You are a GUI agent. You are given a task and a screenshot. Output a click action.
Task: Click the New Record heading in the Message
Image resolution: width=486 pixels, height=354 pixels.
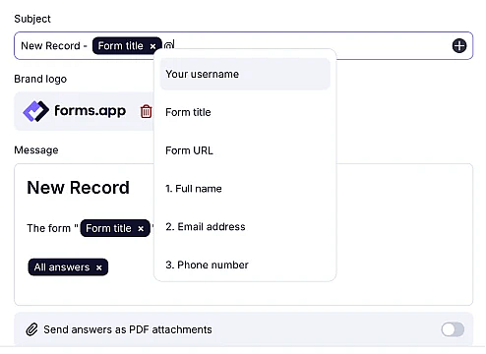pyautogui.click(x=78, y=188)
